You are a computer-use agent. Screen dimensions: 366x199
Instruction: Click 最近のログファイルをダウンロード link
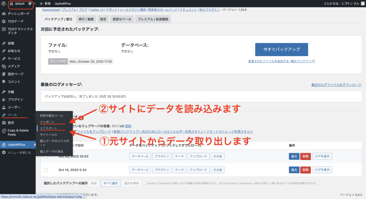click(x=336, y=85)
